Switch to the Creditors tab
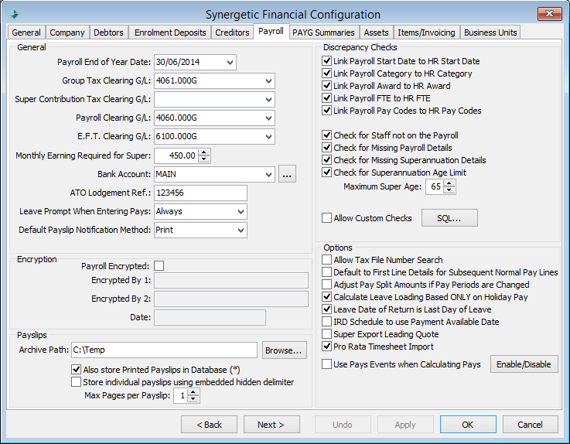Viewport: 570px width, 444px height. click(232, 32)
